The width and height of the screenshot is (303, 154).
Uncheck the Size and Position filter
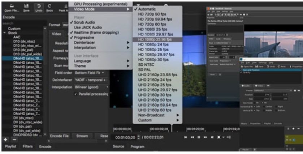pos(241,70)
